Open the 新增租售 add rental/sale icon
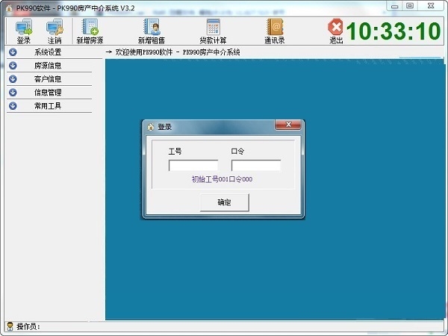Viewport: 448px width, 336px height. (152, 31)
